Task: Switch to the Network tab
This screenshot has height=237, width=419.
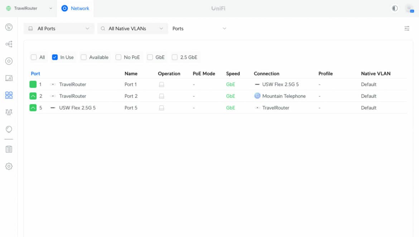Action: pyautogui.click(x=75, y=8)
